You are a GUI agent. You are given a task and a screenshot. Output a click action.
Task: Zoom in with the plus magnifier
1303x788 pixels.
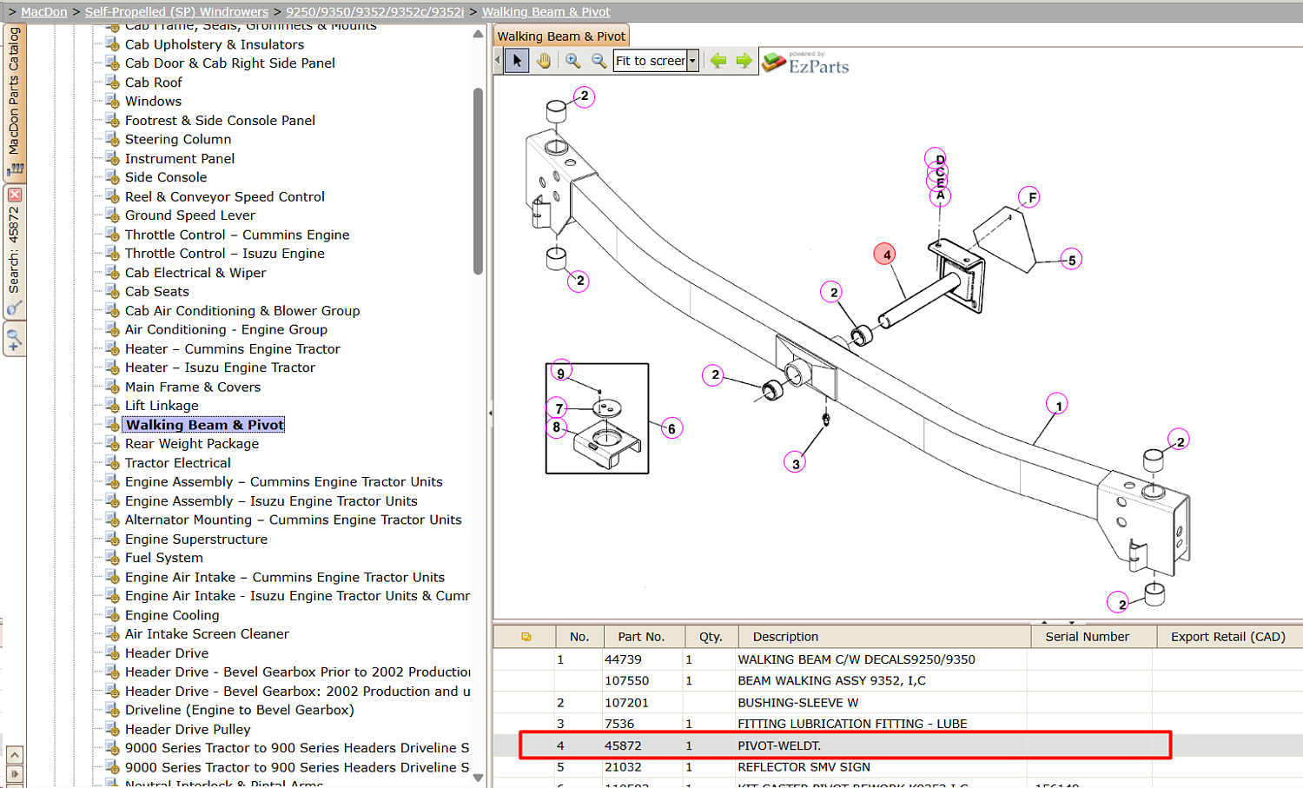573,61
